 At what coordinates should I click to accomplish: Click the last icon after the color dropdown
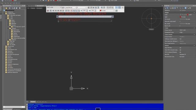116,11
